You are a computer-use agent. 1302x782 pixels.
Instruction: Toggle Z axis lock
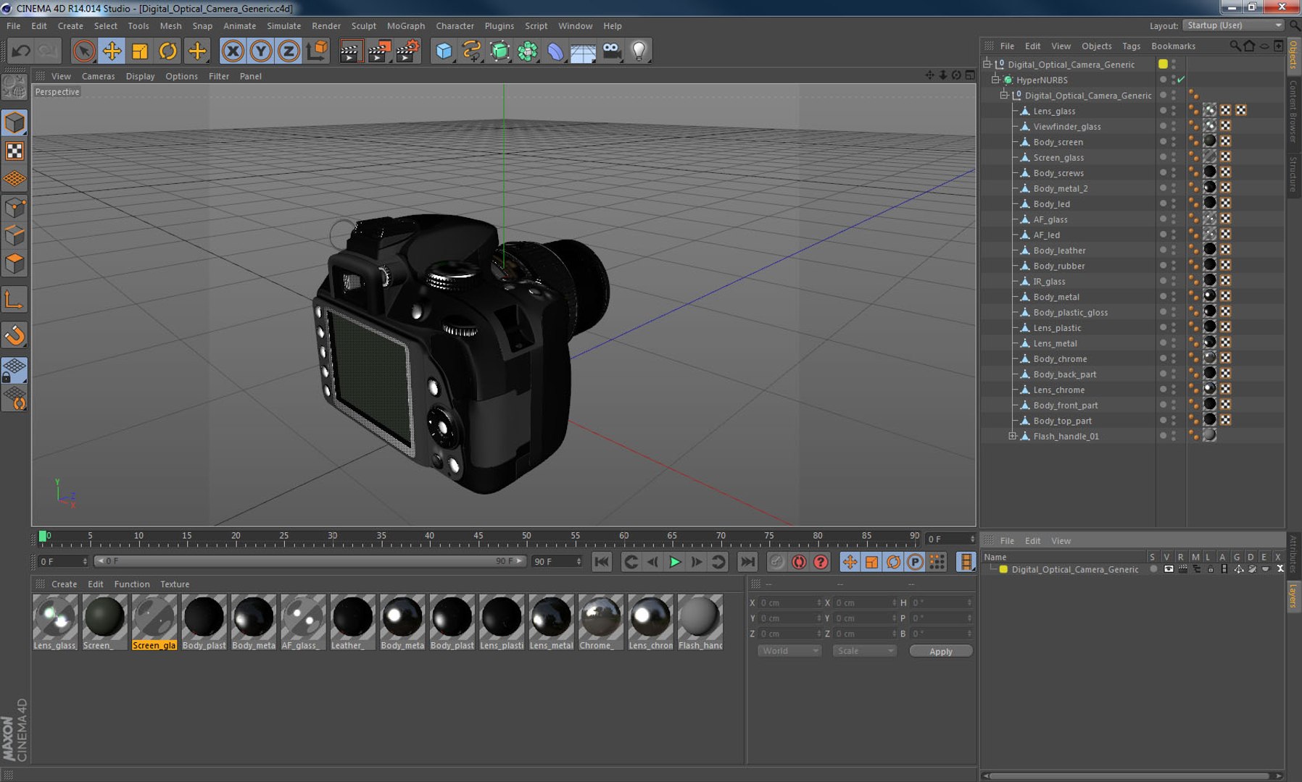[x=289, y=51]
